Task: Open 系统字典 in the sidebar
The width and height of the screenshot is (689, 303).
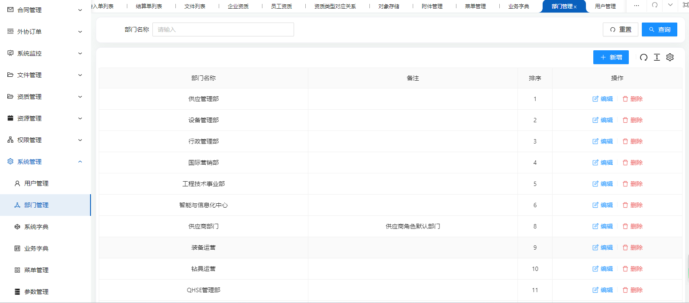Action: (36, 227)
